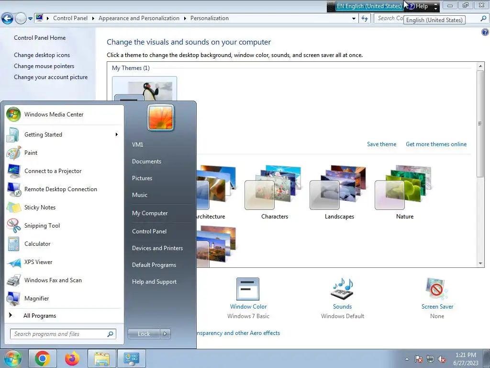The height and width of the screenshot is (368, 490).
Task: Click the muted volume tray icon
Action: coord(442,359)
